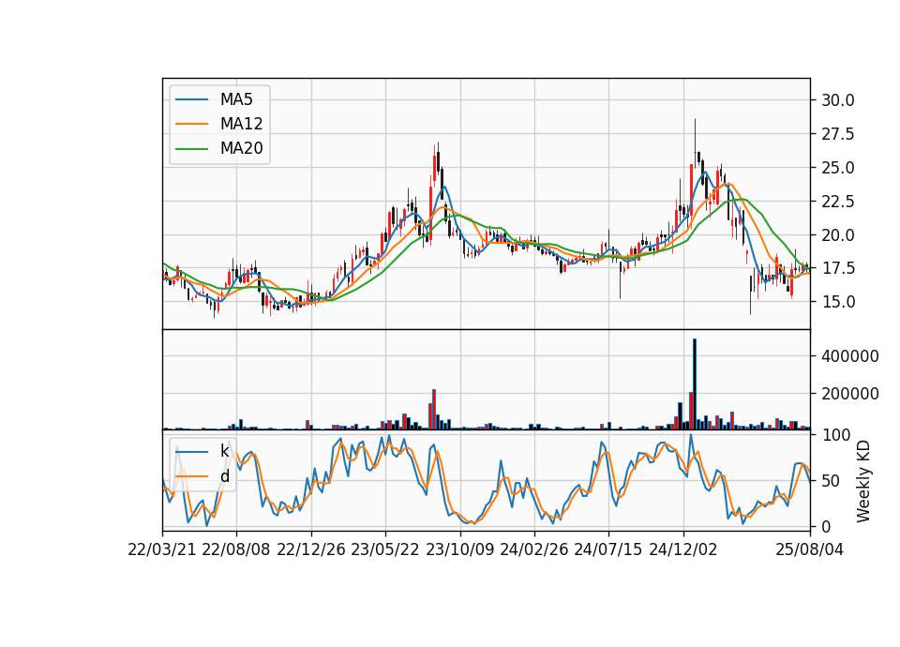Click the 200000-level volume spike in 2023
900x647 pixels.
pyautogui.click(x=434, y=410)
